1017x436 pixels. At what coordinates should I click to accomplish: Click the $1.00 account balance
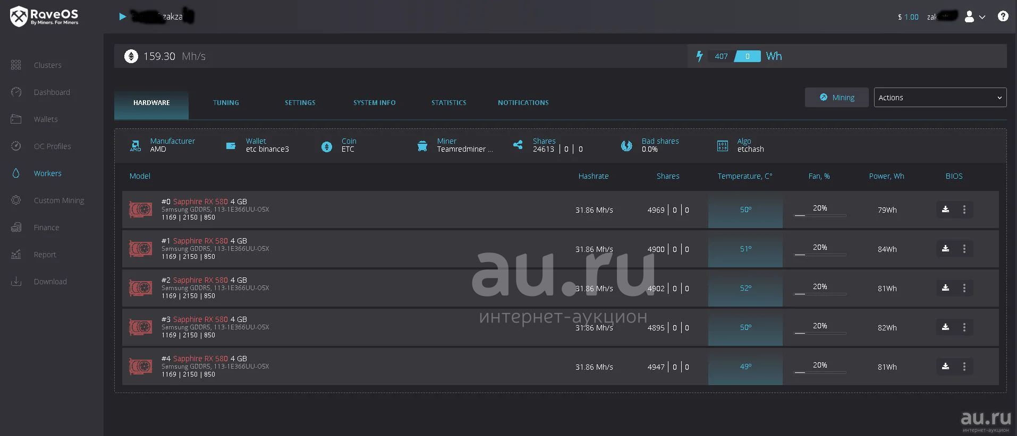click(908, 17)
